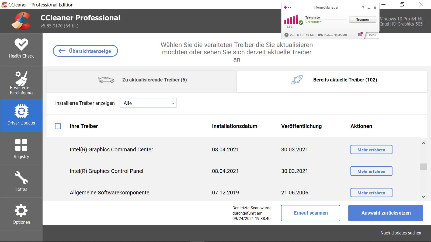This screenshot has width=431, height=242.
Task: Open the Registry section icon
Action: tap(21, 145)
